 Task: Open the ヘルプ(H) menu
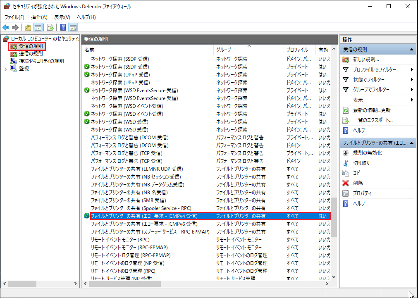[86, 17]
